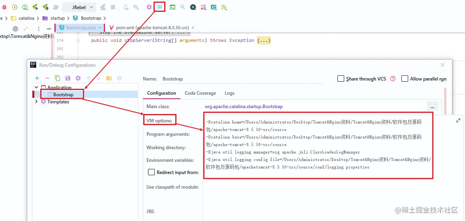Copy configuration using the duplicate icon
465x221 pixels.
[58, 78]
